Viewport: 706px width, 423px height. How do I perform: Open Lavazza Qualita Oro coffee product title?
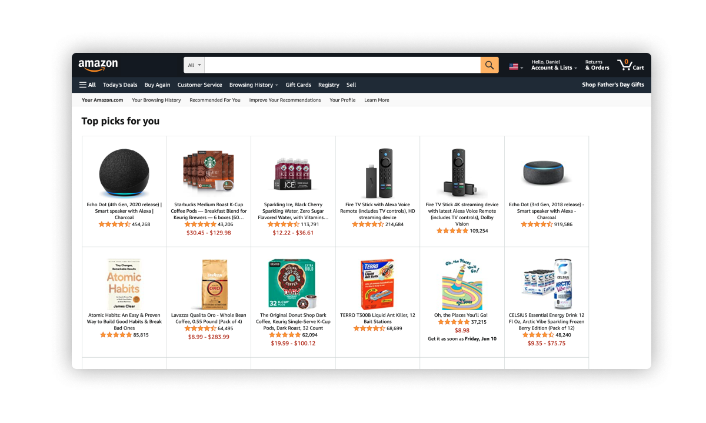(209, 318)
